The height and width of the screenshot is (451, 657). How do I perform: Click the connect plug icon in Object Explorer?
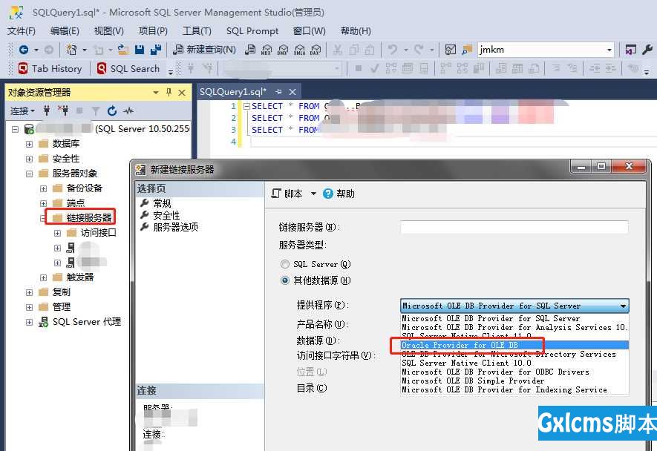point(47,111)
